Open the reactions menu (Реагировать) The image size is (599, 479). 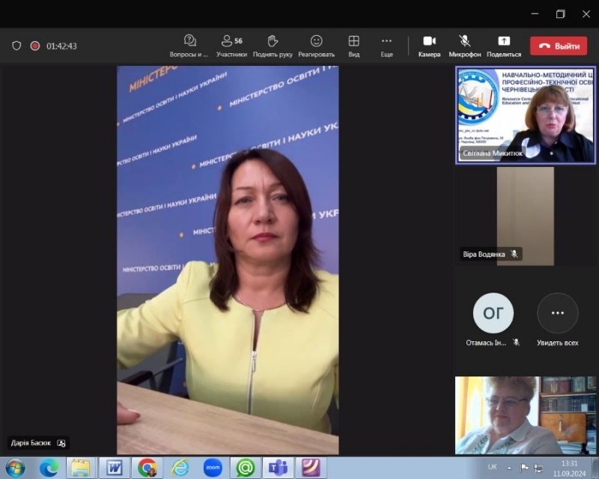(316, 45)
